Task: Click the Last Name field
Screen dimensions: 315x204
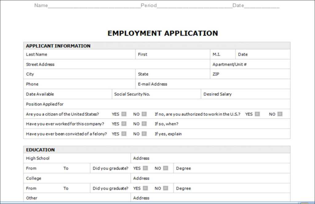Action: [x=77, y=54]
